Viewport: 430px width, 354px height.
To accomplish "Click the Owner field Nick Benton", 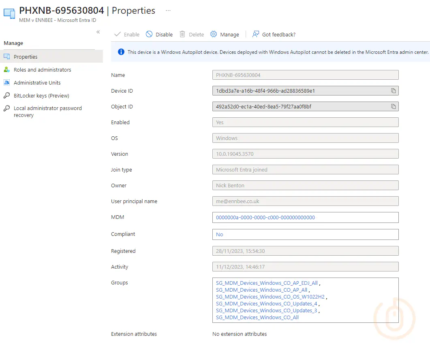I will tap(306, 185).
